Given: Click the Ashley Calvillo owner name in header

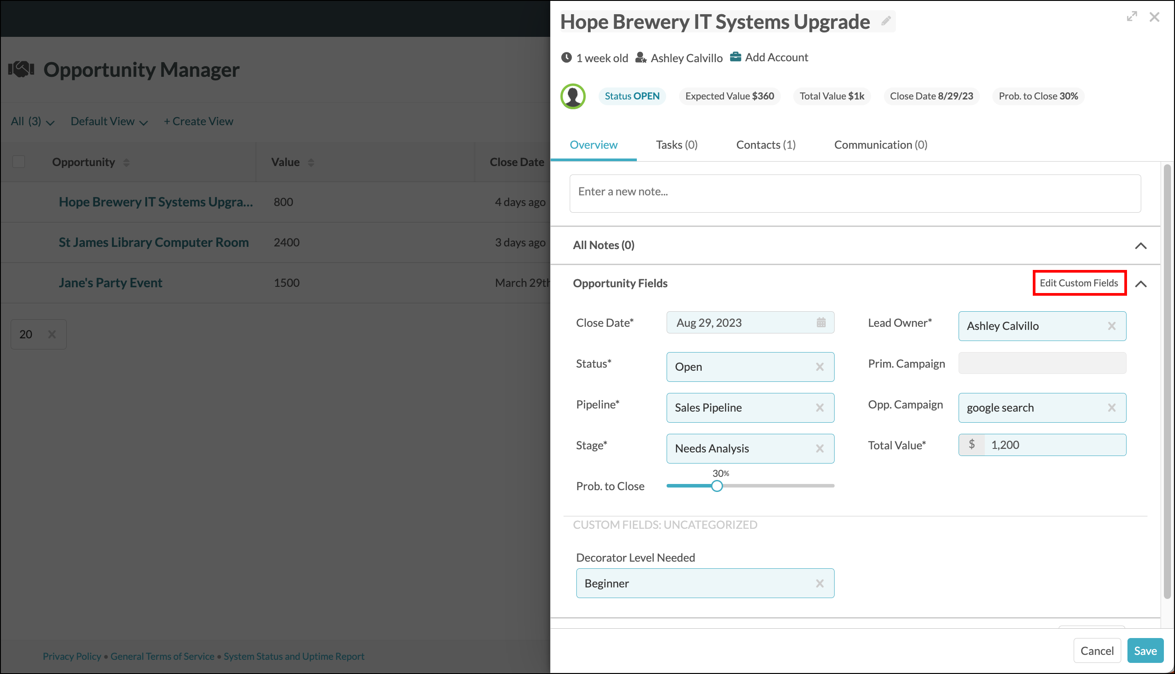Looking at the screenshot, I should [686, 58].
